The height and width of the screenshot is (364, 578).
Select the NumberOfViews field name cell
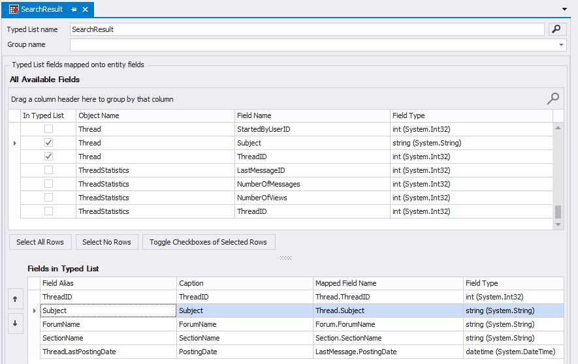pyautogui.click(x=312, y=198)
